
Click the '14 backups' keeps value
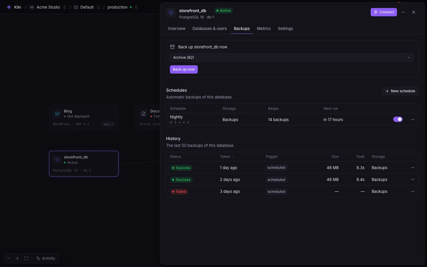tap(278, 120)
